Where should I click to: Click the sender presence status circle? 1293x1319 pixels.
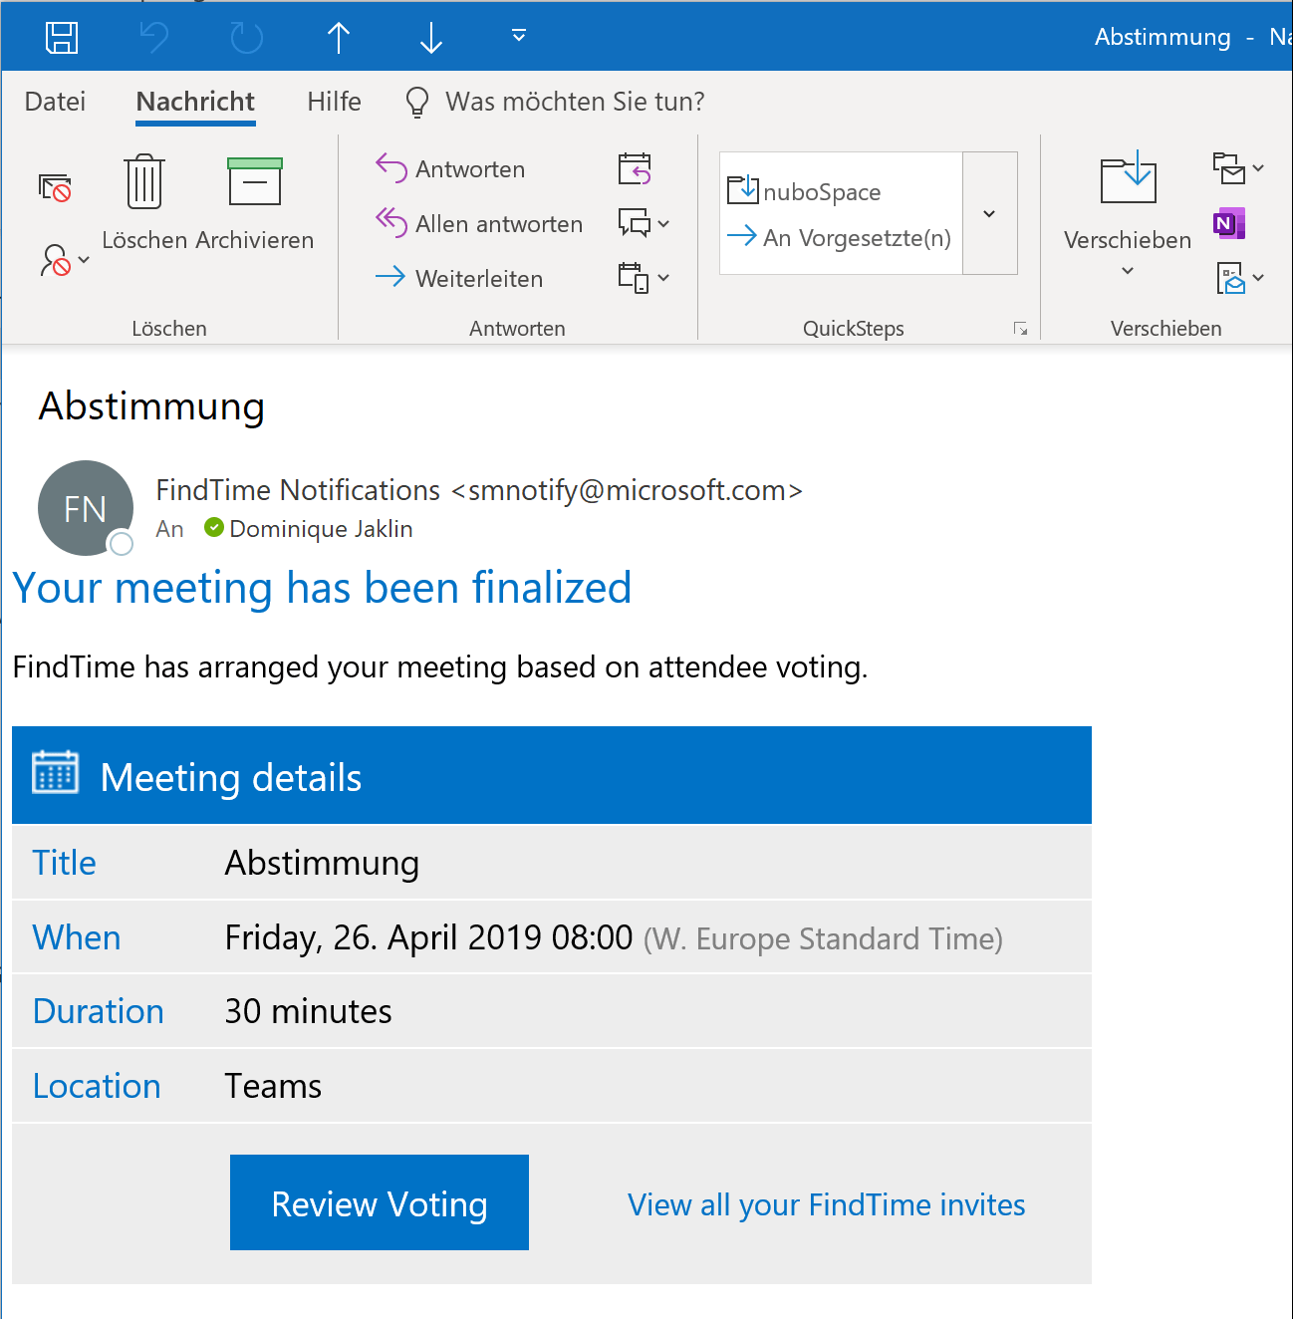click(122, 543)
